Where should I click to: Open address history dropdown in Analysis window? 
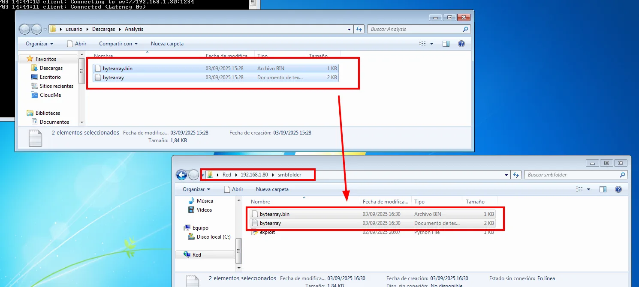point(350,29)
